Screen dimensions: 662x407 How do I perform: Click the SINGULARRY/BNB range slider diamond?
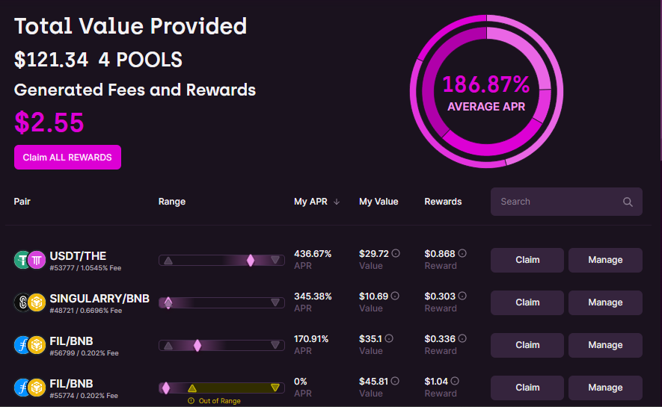pos(168,303)
